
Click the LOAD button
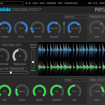click(x=35, y=3)
